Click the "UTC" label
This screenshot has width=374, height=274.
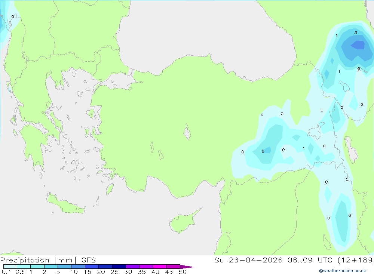click(325, 260)
